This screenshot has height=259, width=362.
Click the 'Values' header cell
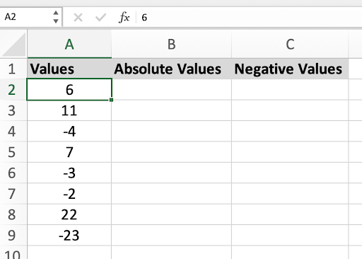(x=69, y=69)
